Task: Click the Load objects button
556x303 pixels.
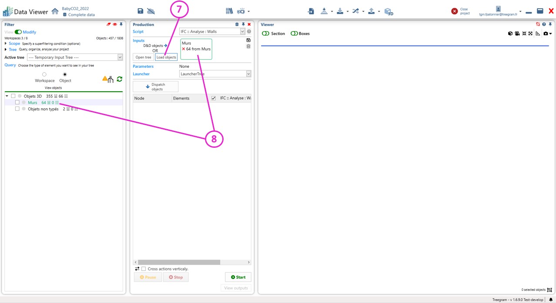Action: 166,57
